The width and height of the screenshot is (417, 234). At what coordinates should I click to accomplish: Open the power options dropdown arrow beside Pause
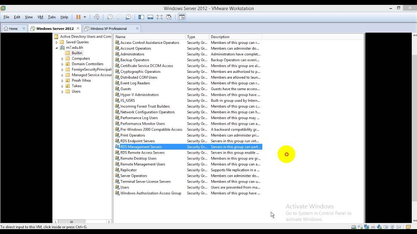[x=85, y=17]
